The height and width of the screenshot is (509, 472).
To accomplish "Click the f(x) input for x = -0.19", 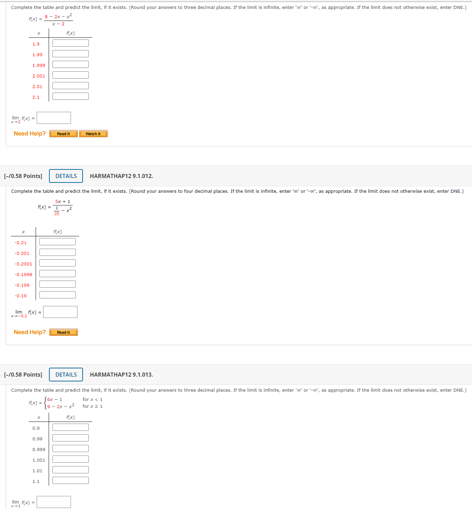I will pos(58,295).
